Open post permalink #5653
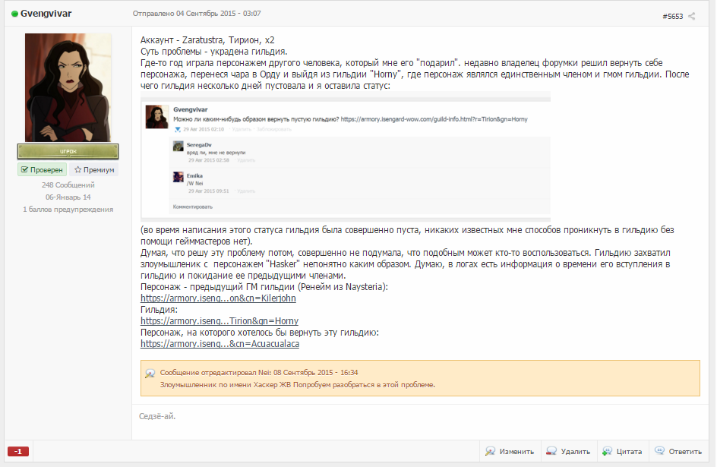The height and width of the screenshot is (467, 717). click(x=672, y=17)
